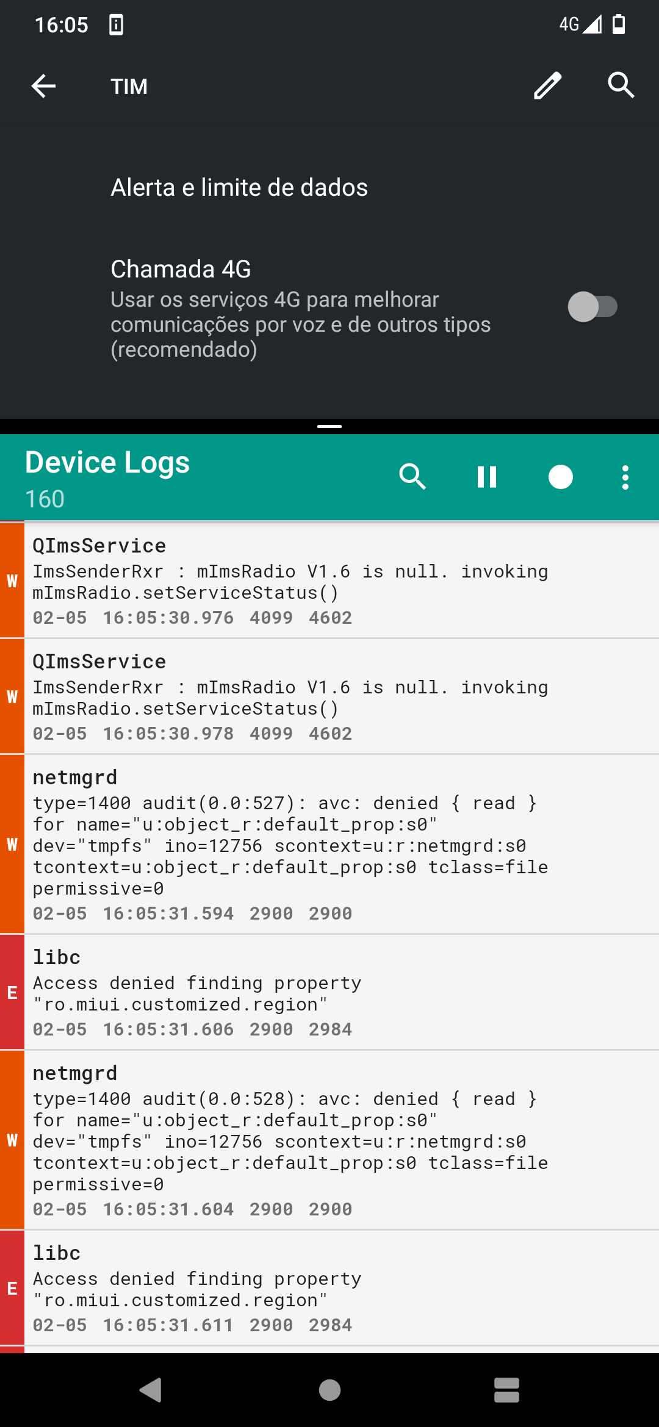Tap the E badge of 16:05:31.611 entry
Image resolution: width=659 pixels, height=1427 pixels.
[x=12, y=1288]
